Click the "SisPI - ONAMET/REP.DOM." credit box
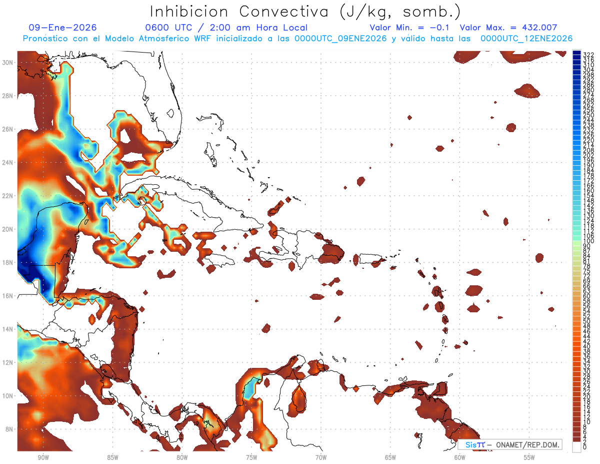The image size is (600, 464). [x=510, y=444]
